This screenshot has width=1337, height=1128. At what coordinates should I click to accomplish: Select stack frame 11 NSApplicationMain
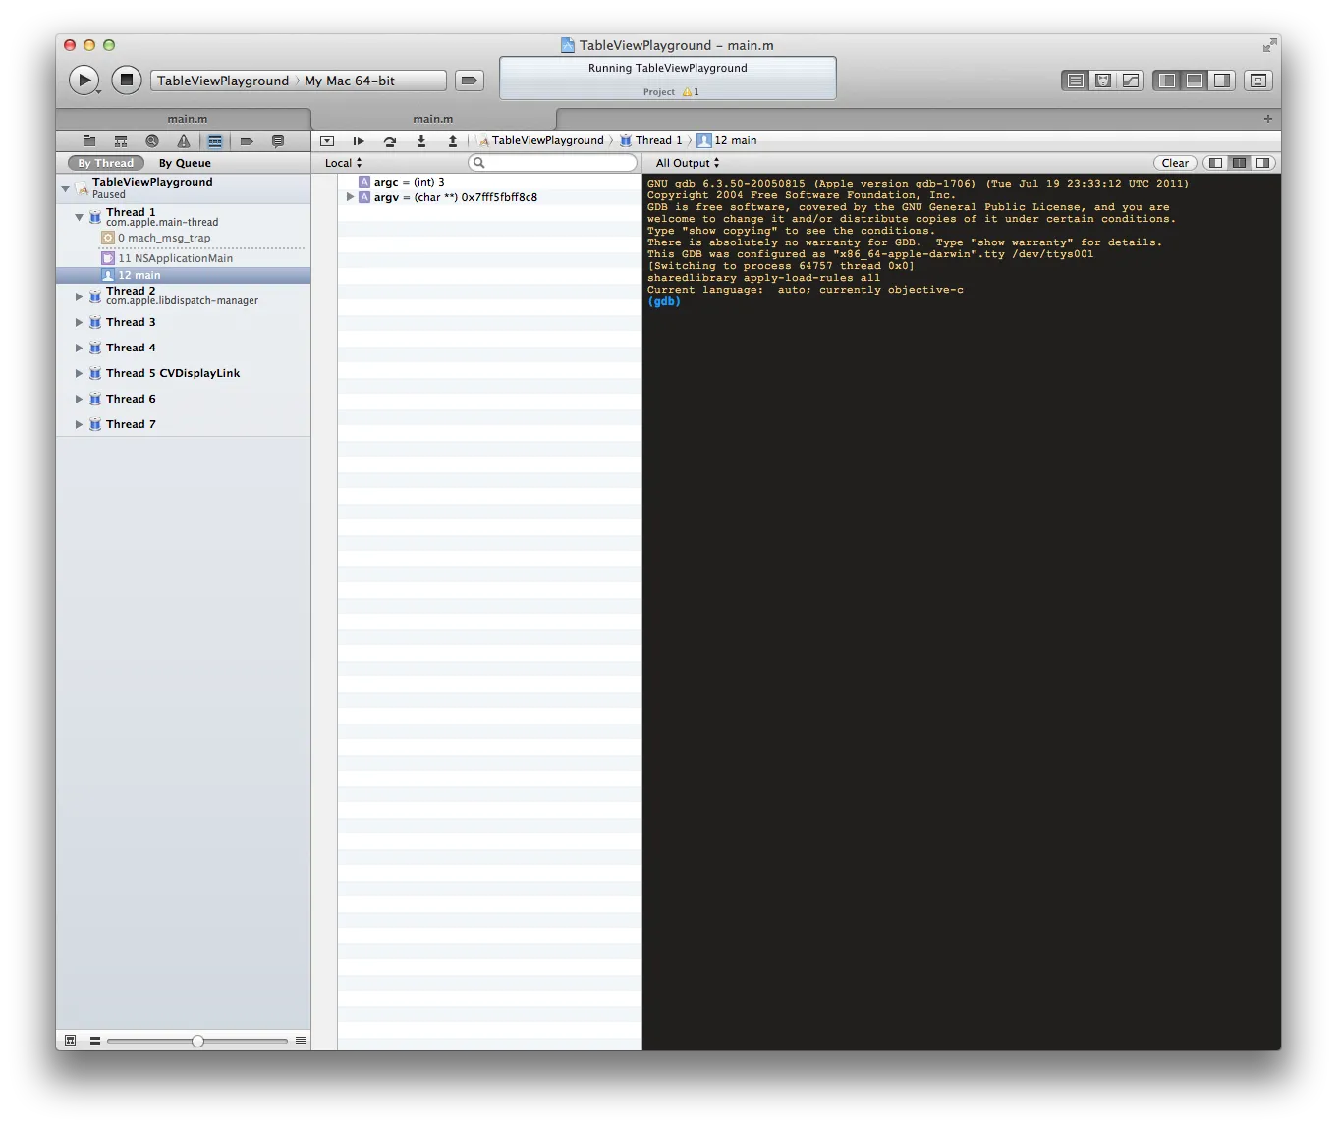coord(183,258)
